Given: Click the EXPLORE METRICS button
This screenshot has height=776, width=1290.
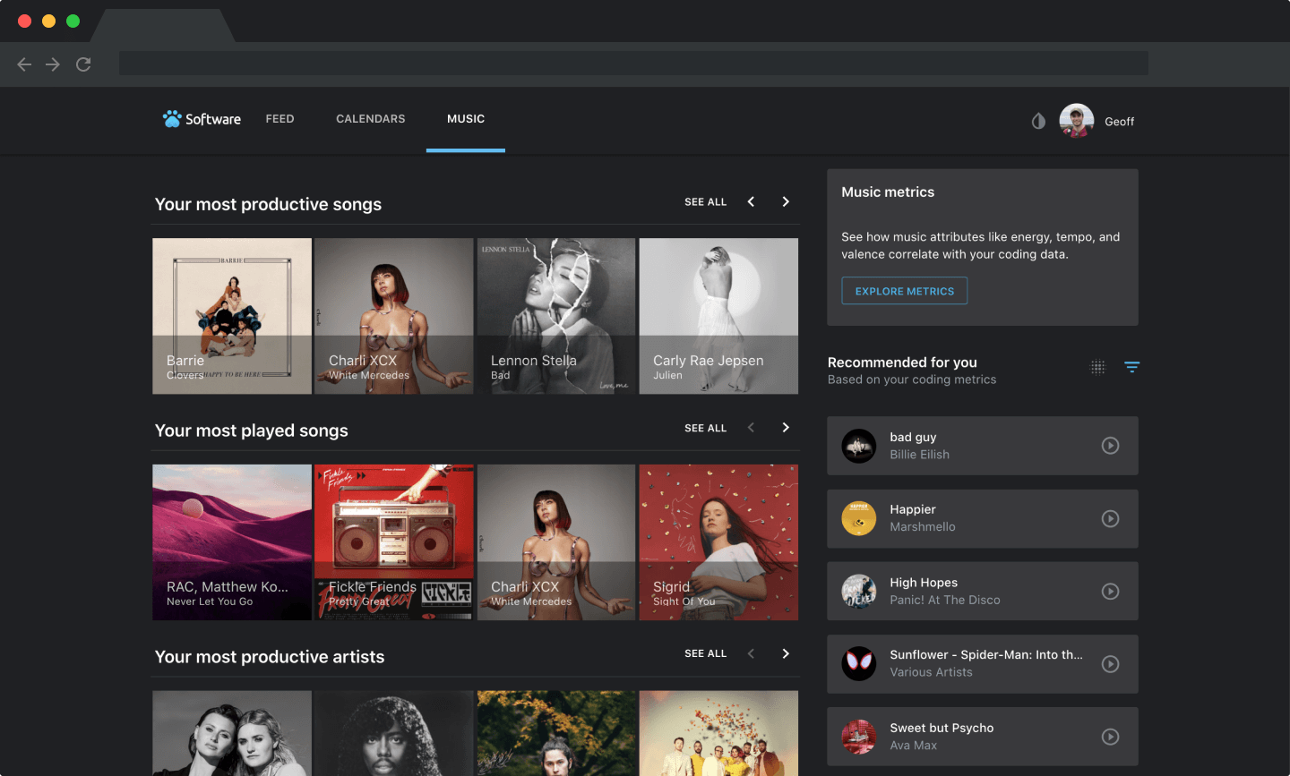Looking at the screenshot, I should pos(904,290).
